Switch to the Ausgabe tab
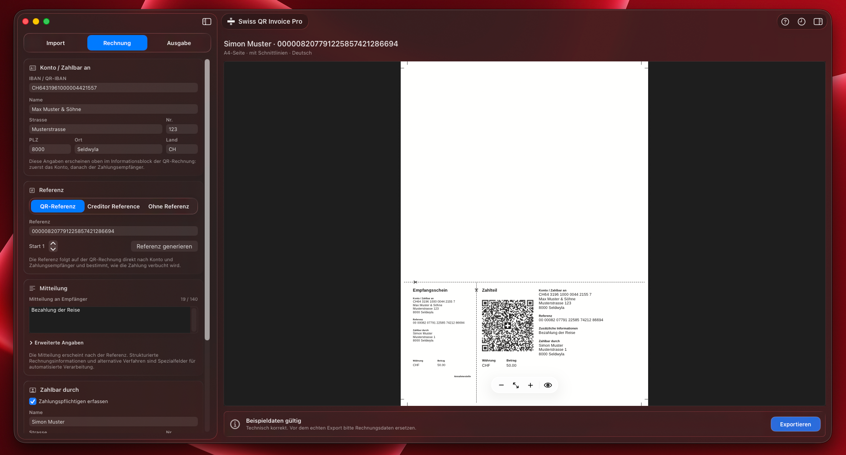The width and height of the screenshot is (846, 455). pyautogui.click(x=179, y=43)
